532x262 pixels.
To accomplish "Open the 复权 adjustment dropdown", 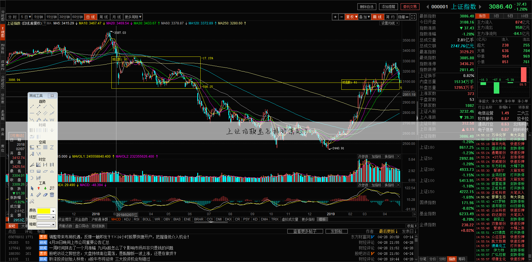I will (x=352, y=17).
